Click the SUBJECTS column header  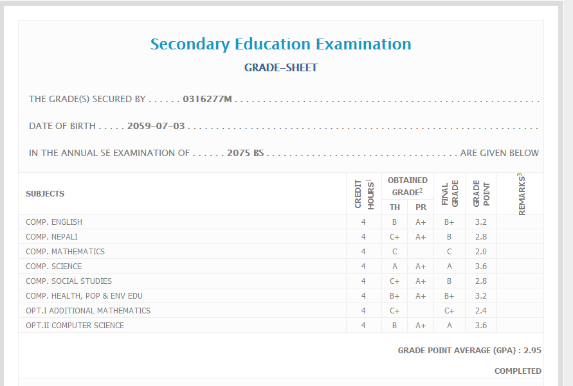coord(45,193)
